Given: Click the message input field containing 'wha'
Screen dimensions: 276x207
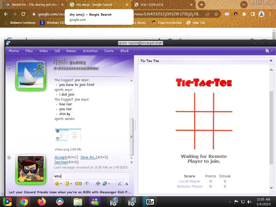Looking at the screenshot, I should point(91,176).
